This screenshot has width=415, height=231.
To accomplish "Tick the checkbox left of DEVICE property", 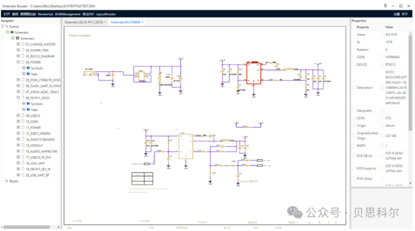I will coord(354,64).
